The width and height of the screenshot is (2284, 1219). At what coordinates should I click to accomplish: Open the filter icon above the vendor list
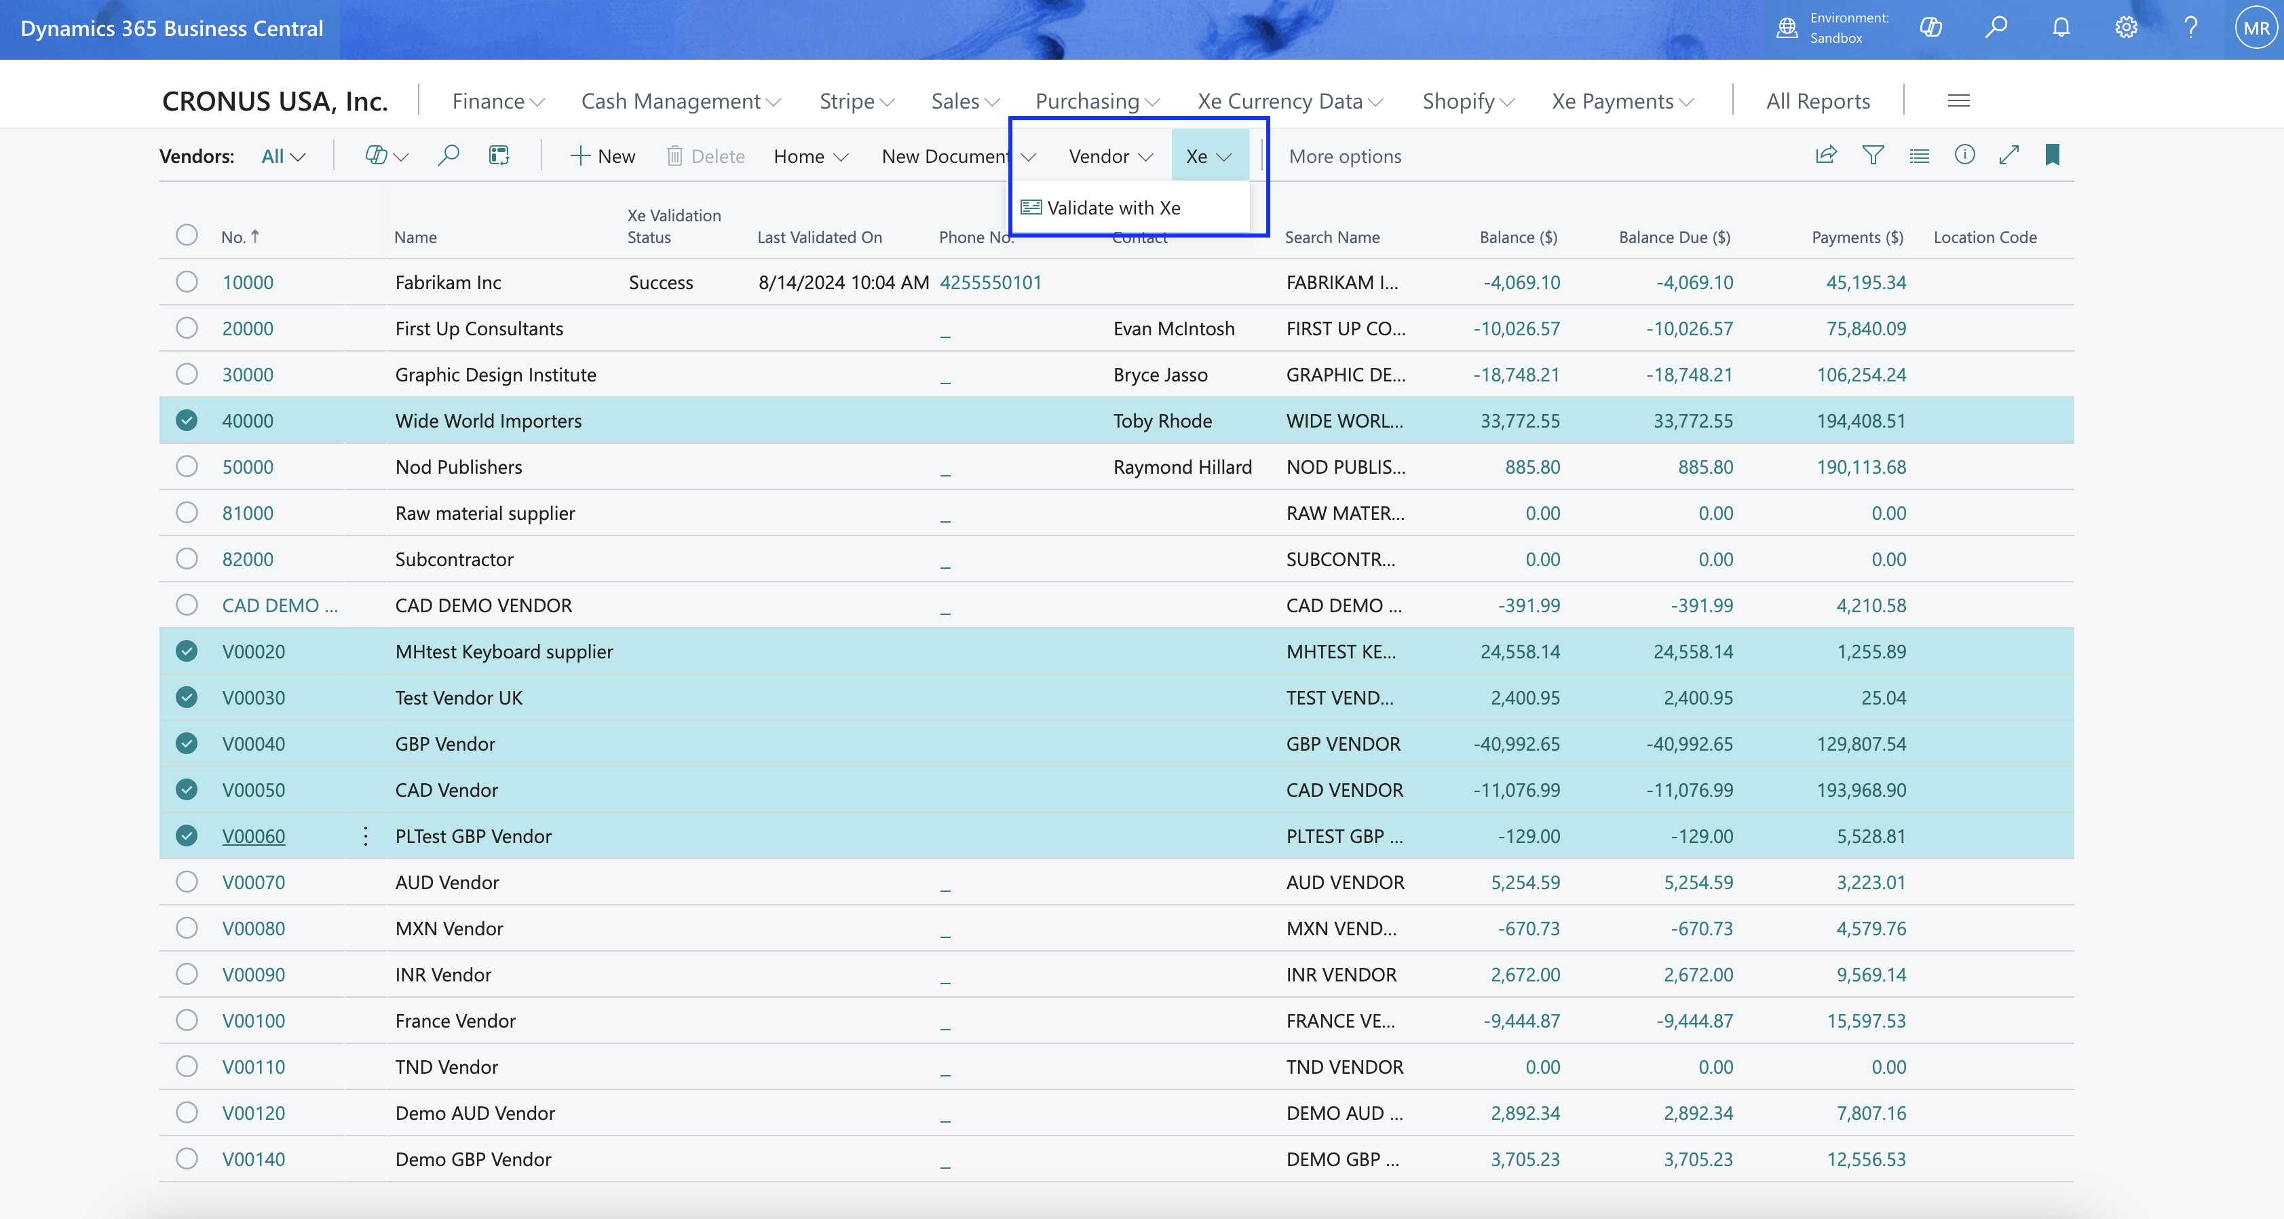[x=1873, y=155]
